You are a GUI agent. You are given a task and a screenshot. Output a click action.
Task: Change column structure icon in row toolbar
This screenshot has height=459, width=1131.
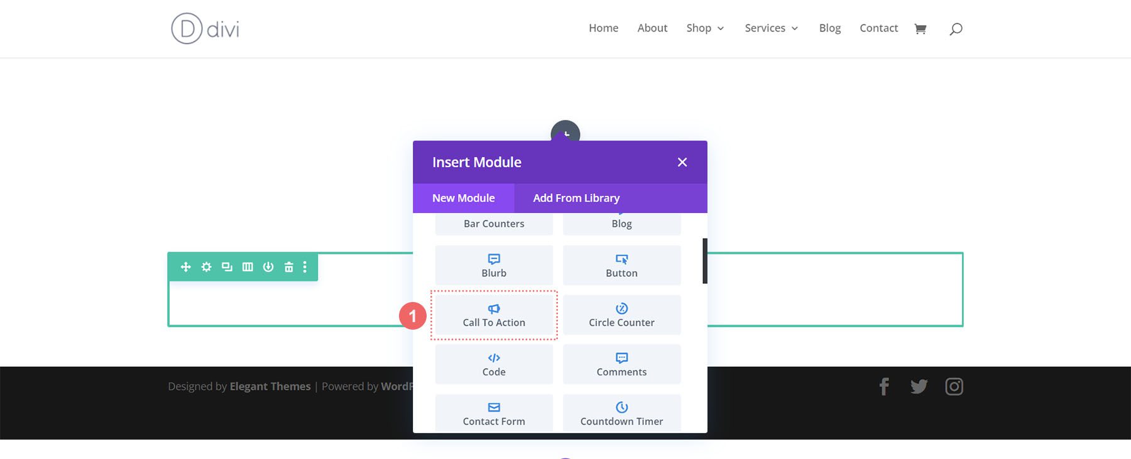[x=248, y=267]
